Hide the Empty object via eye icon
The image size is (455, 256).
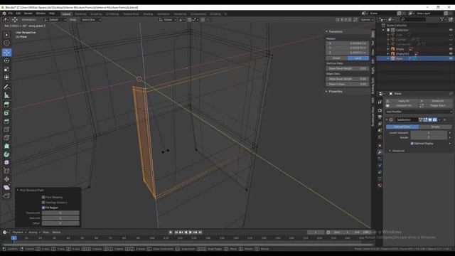(451, 49)
